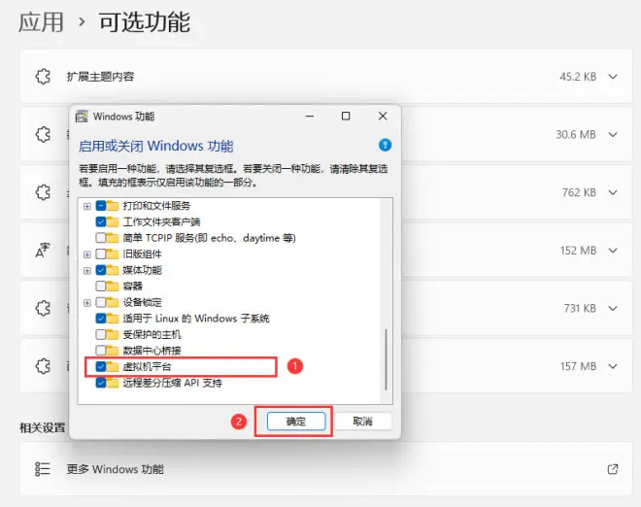Click the puzzle icon beside 扩展主题内容

point(43,77)
